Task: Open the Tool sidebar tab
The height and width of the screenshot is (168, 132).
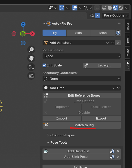Action: 128,39
